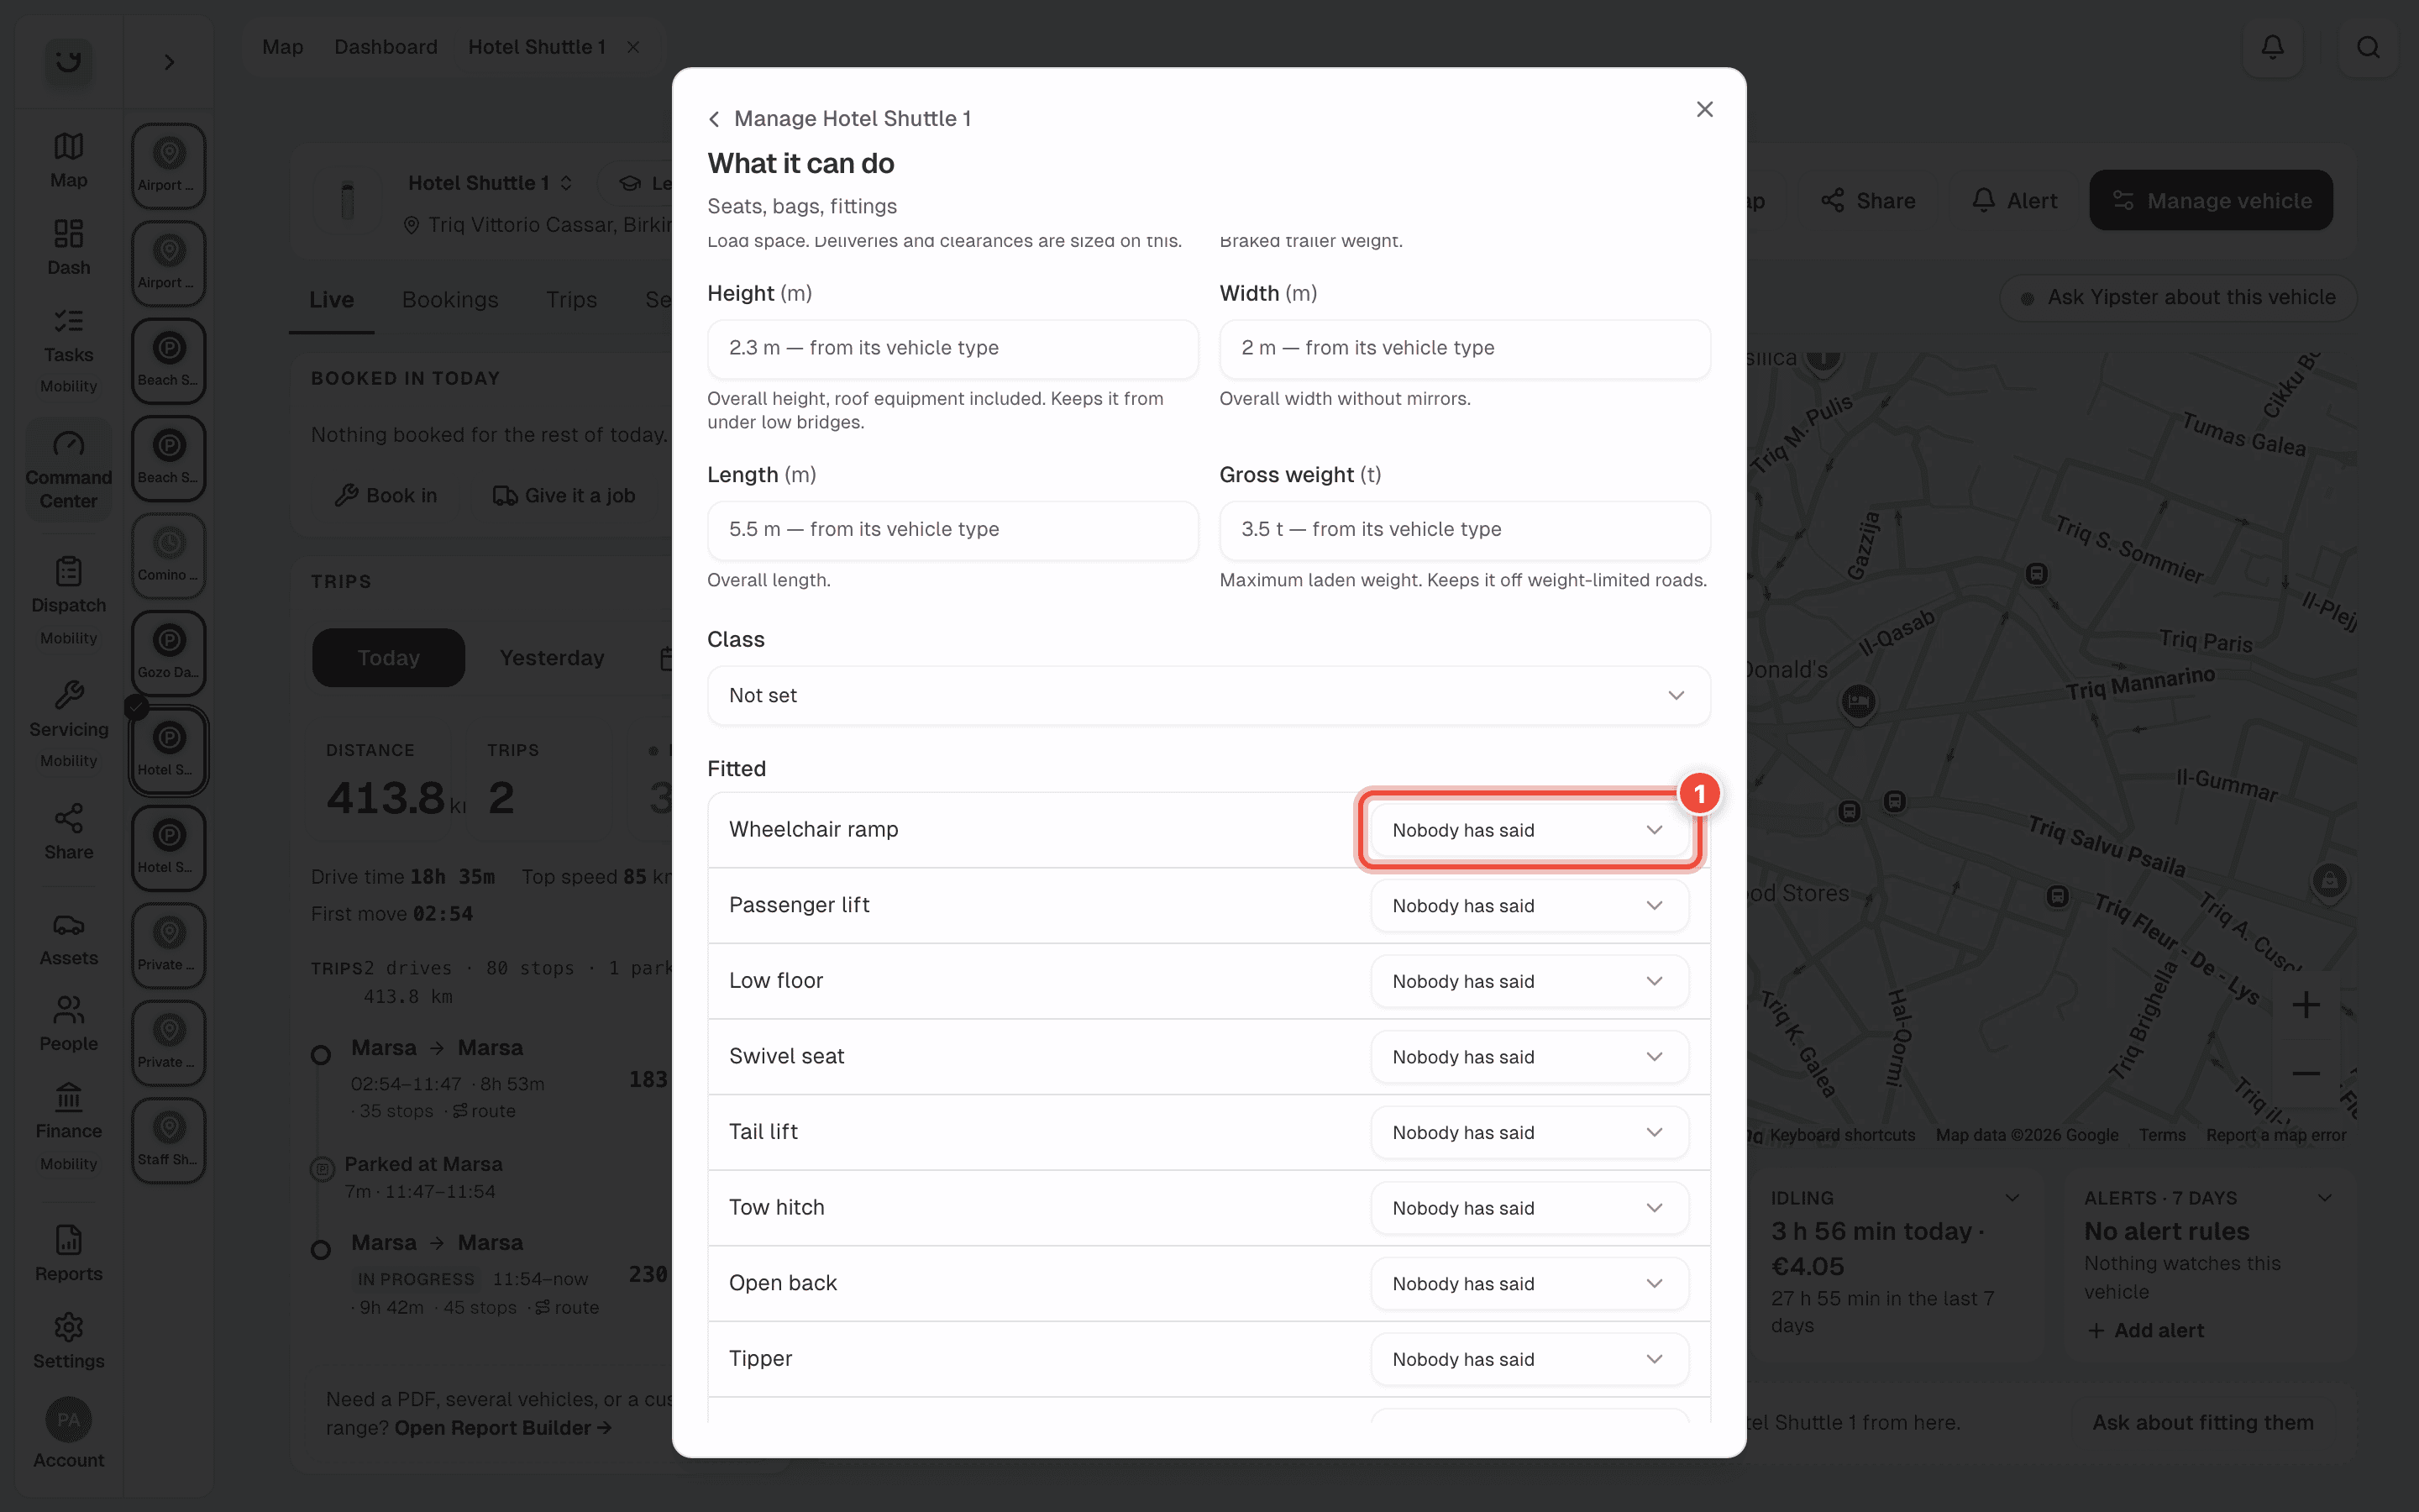Switch to the Map top tab

click(282, 47)
